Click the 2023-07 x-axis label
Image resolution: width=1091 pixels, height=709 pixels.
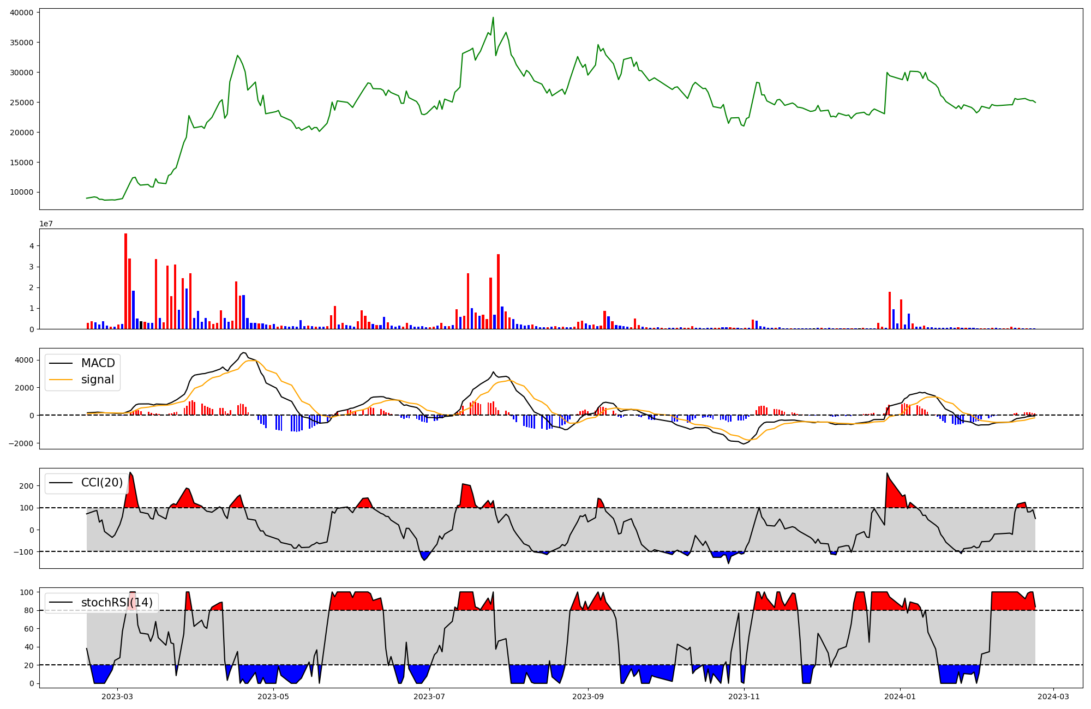[x=430, y=696]
